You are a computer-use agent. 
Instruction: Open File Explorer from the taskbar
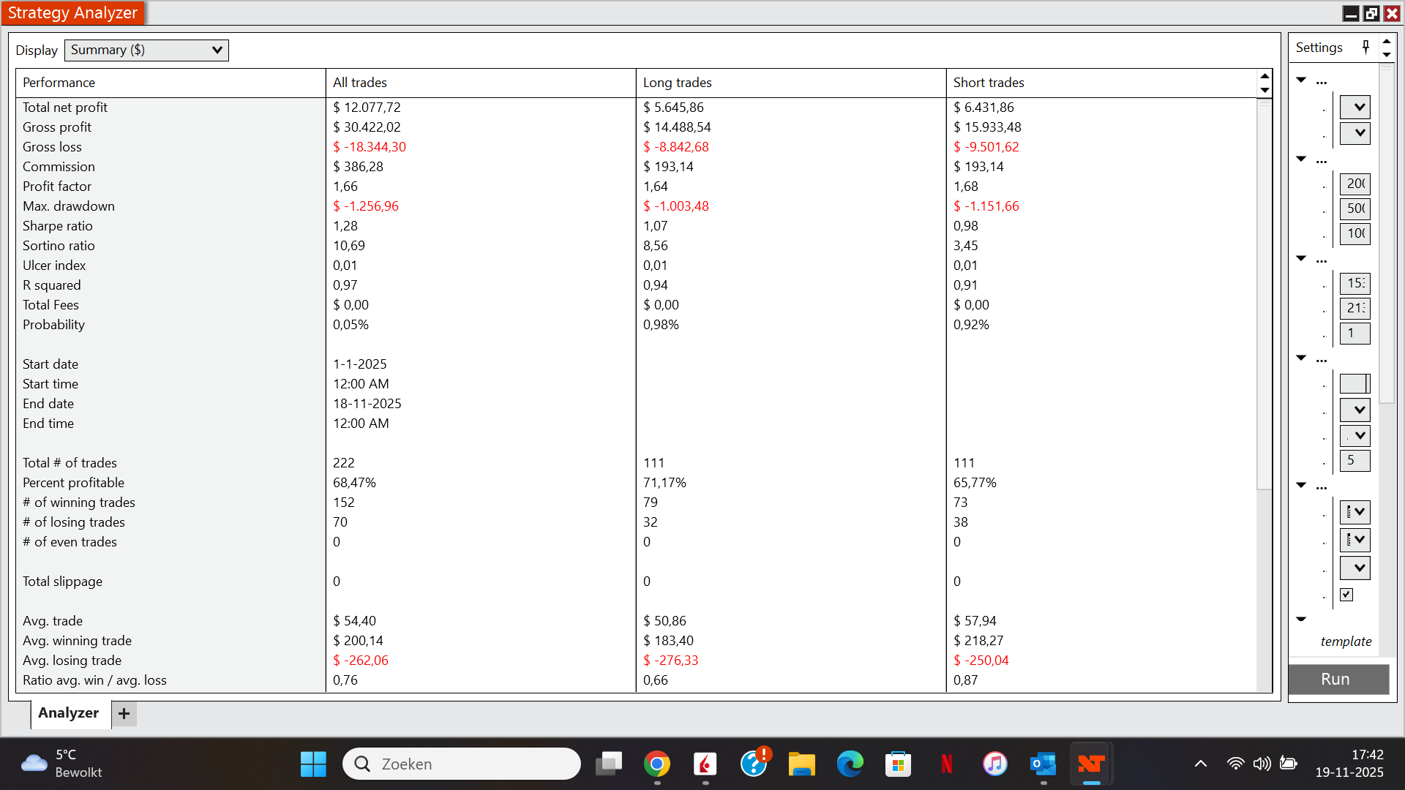pos(801,764)
